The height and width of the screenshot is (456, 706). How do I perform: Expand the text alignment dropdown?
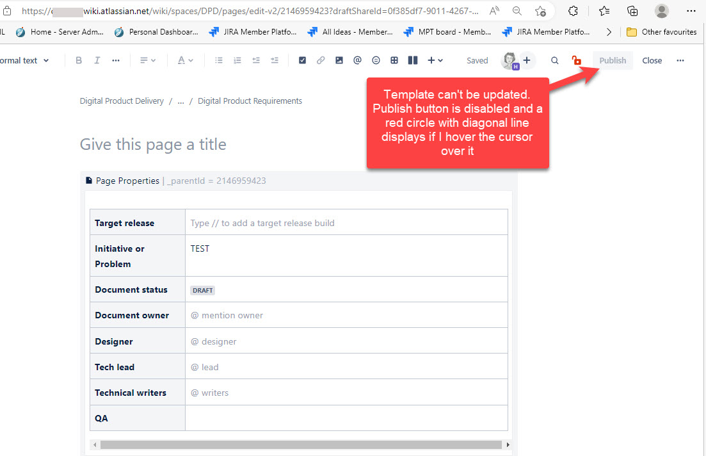[148, 60]
